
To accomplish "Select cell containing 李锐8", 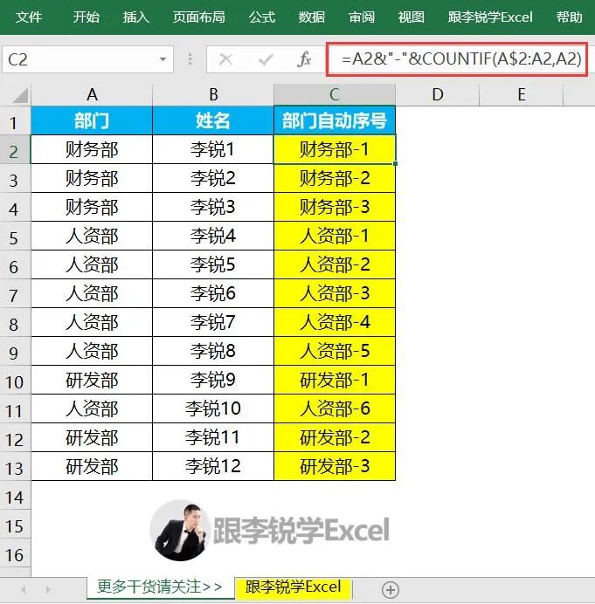I will click(213, 351).
